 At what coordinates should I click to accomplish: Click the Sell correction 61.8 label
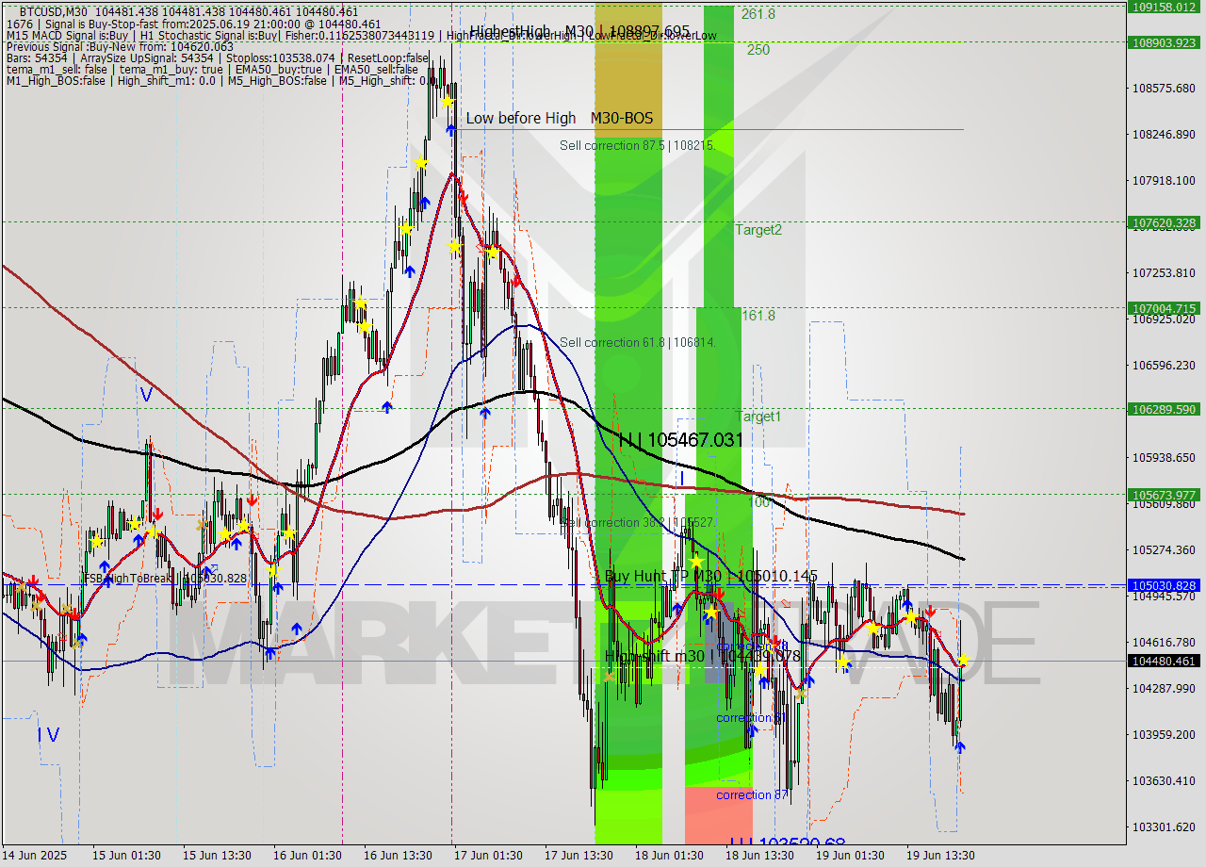pyautogui.click(x=637, y=342)
